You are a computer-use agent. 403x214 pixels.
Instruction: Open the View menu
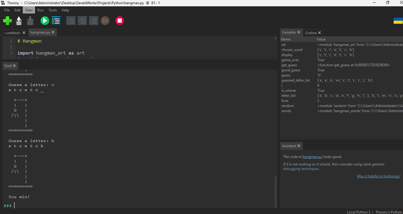click(29, 10)
